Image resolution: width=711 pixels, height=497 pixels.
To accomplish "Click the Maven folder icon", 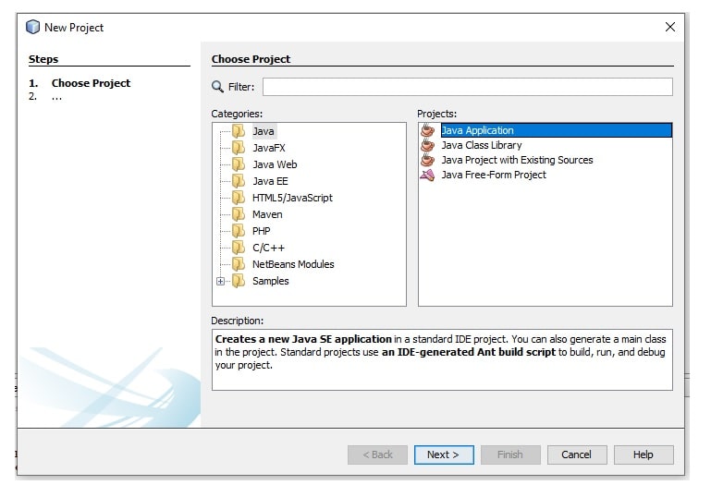I will 239,214.
